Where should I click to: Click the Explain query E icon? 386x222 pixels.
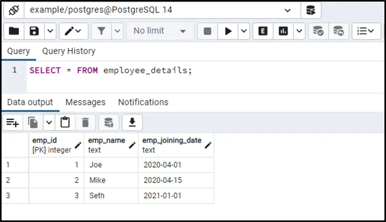(263, 31)
